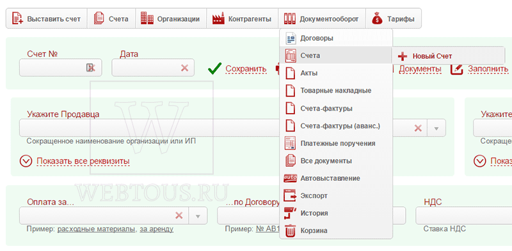Click the Счета toolbar pages icon
This screenshot has height=251, width=512.
(x=99, y=19)
